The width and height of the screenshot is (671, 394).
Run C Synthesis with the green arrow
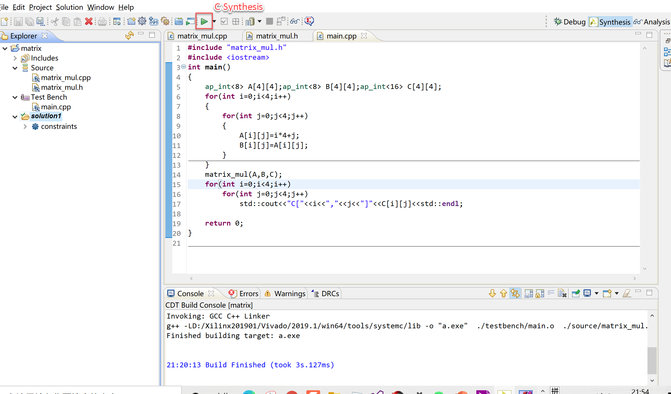tap(204, 21)
